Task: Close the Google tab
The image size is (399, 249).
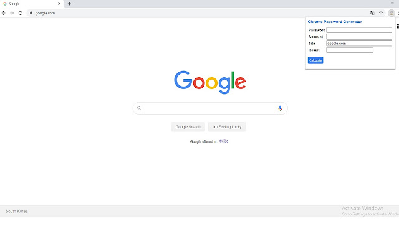Action: click(x=59, y=4)
